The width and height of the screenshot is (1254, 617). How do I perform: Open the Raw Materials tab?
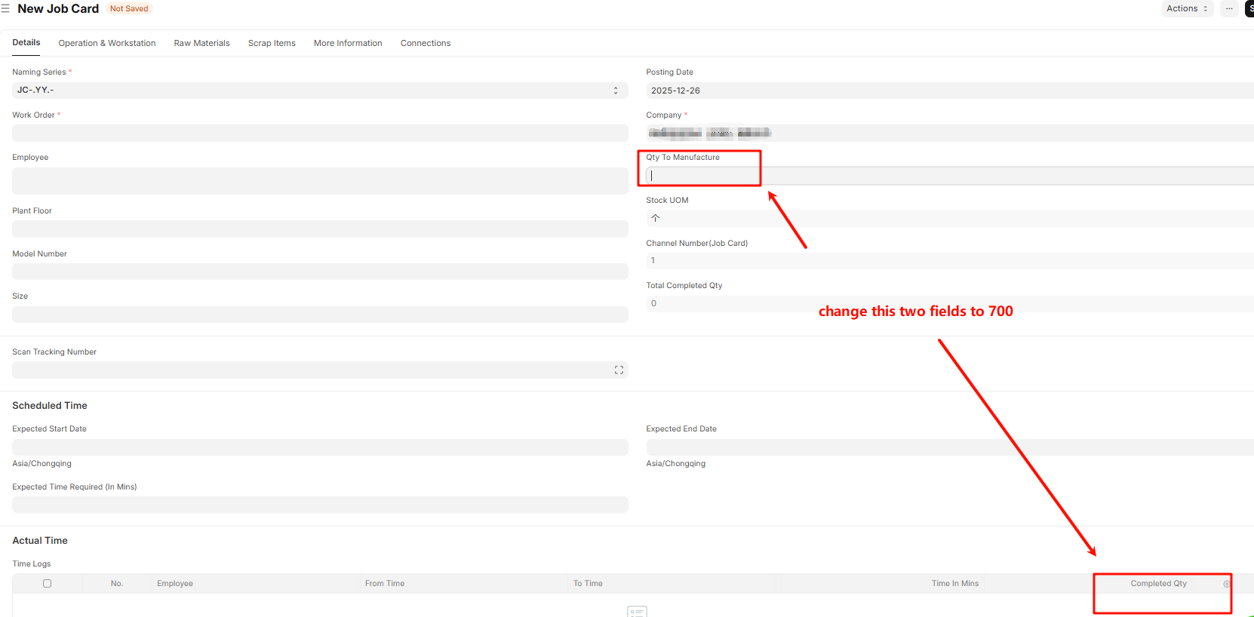[x=201, y=43]
